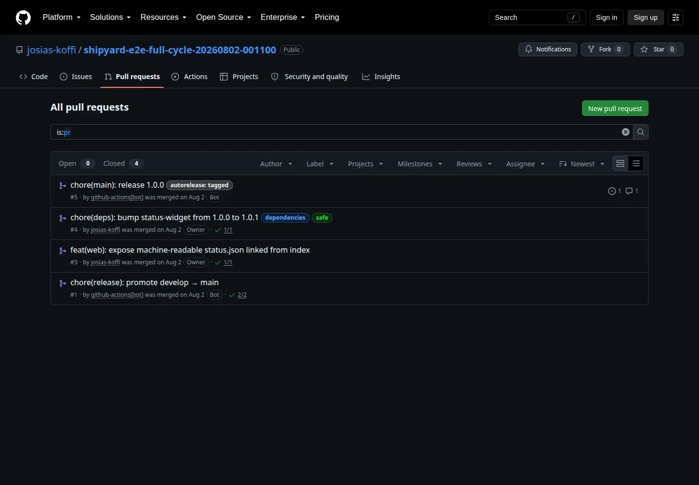Clear the search filter with the X icon
The height and width of the screenshot is (485, 699).
click(x=626, y=132)
